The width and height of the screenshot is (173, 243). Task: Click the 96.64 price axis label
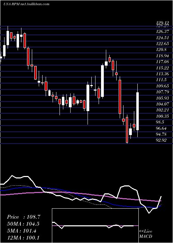pos(161,128)
